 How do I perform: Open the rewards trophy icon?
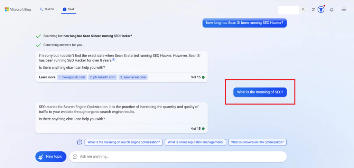pos(321,10)
